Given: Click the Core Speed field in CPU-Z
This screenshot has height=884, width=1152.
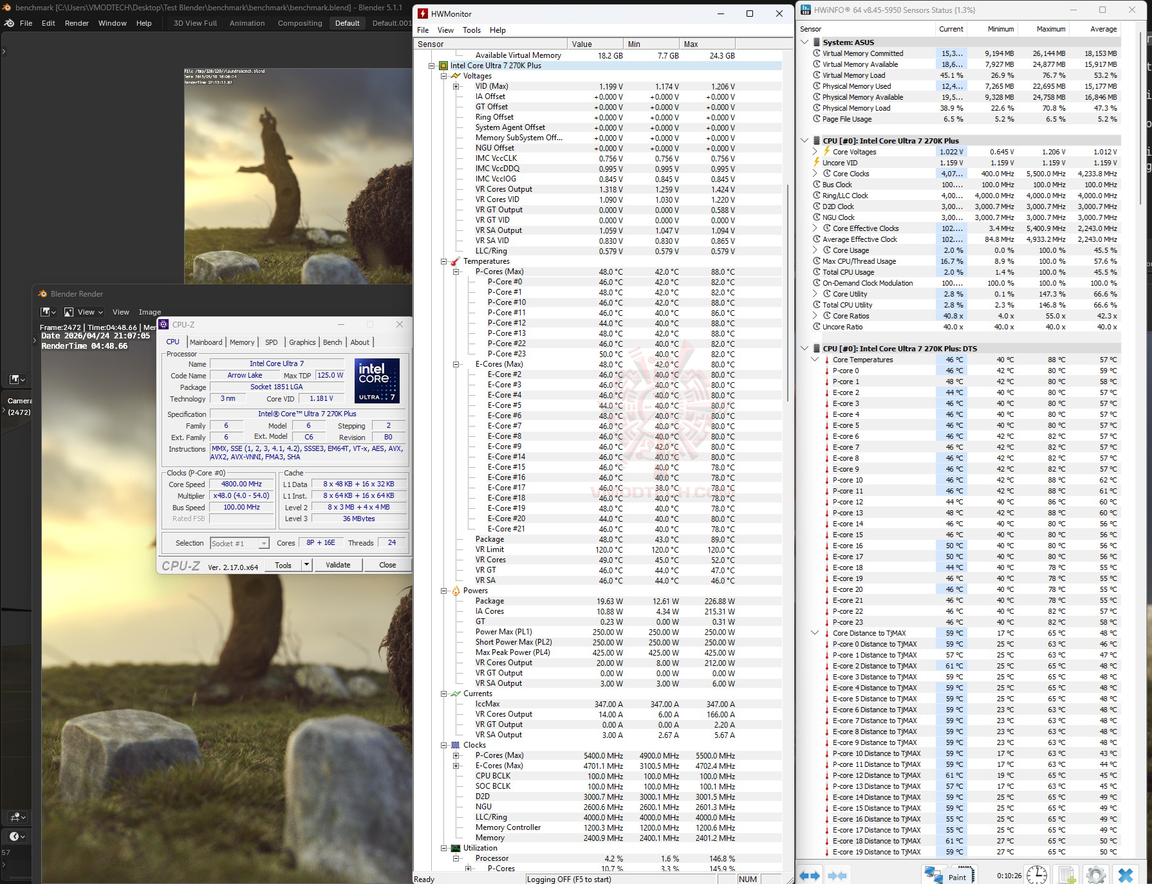Looking at the screenshot, I should coord(242,484).
